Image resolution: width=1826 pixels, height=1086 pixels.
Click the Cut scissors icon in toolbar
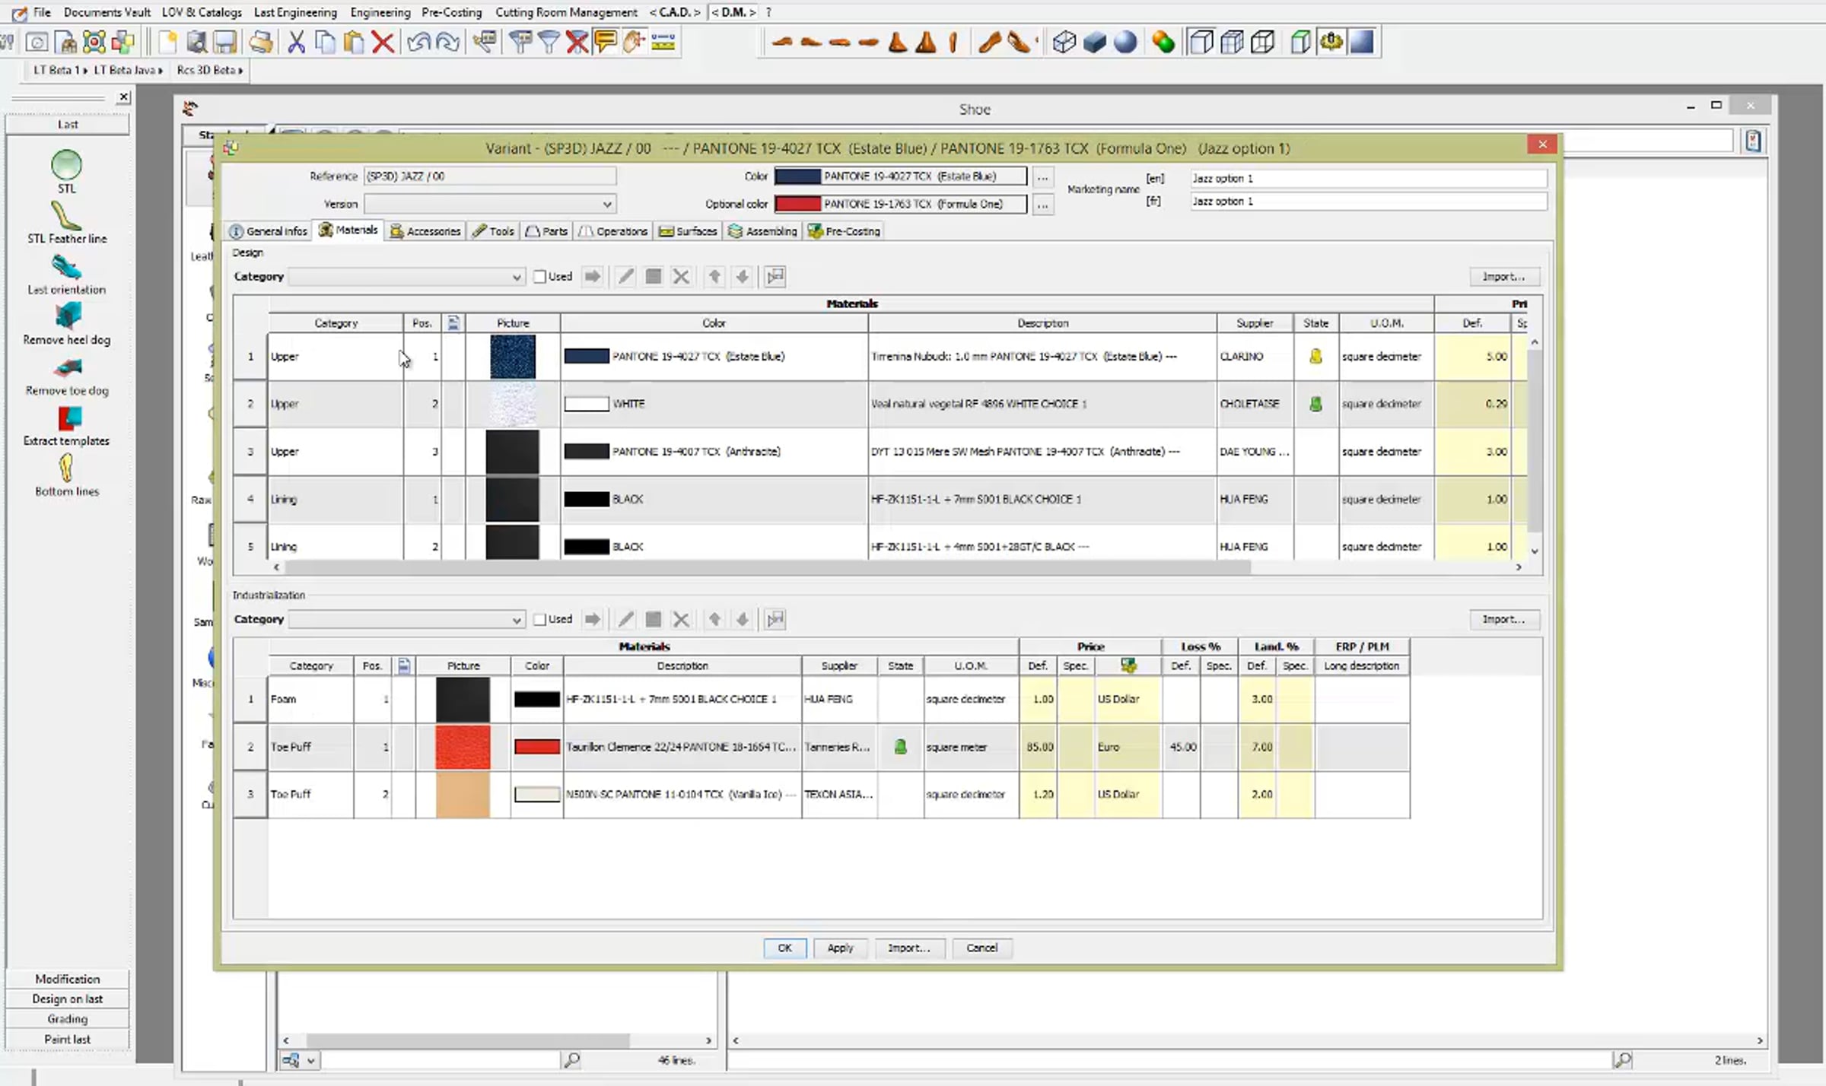coord(296,42)
